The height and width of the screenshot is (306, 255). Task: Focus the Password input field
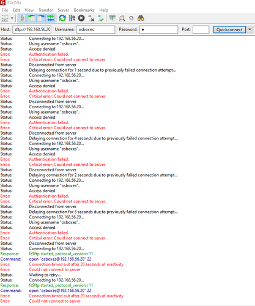point(159,29)
